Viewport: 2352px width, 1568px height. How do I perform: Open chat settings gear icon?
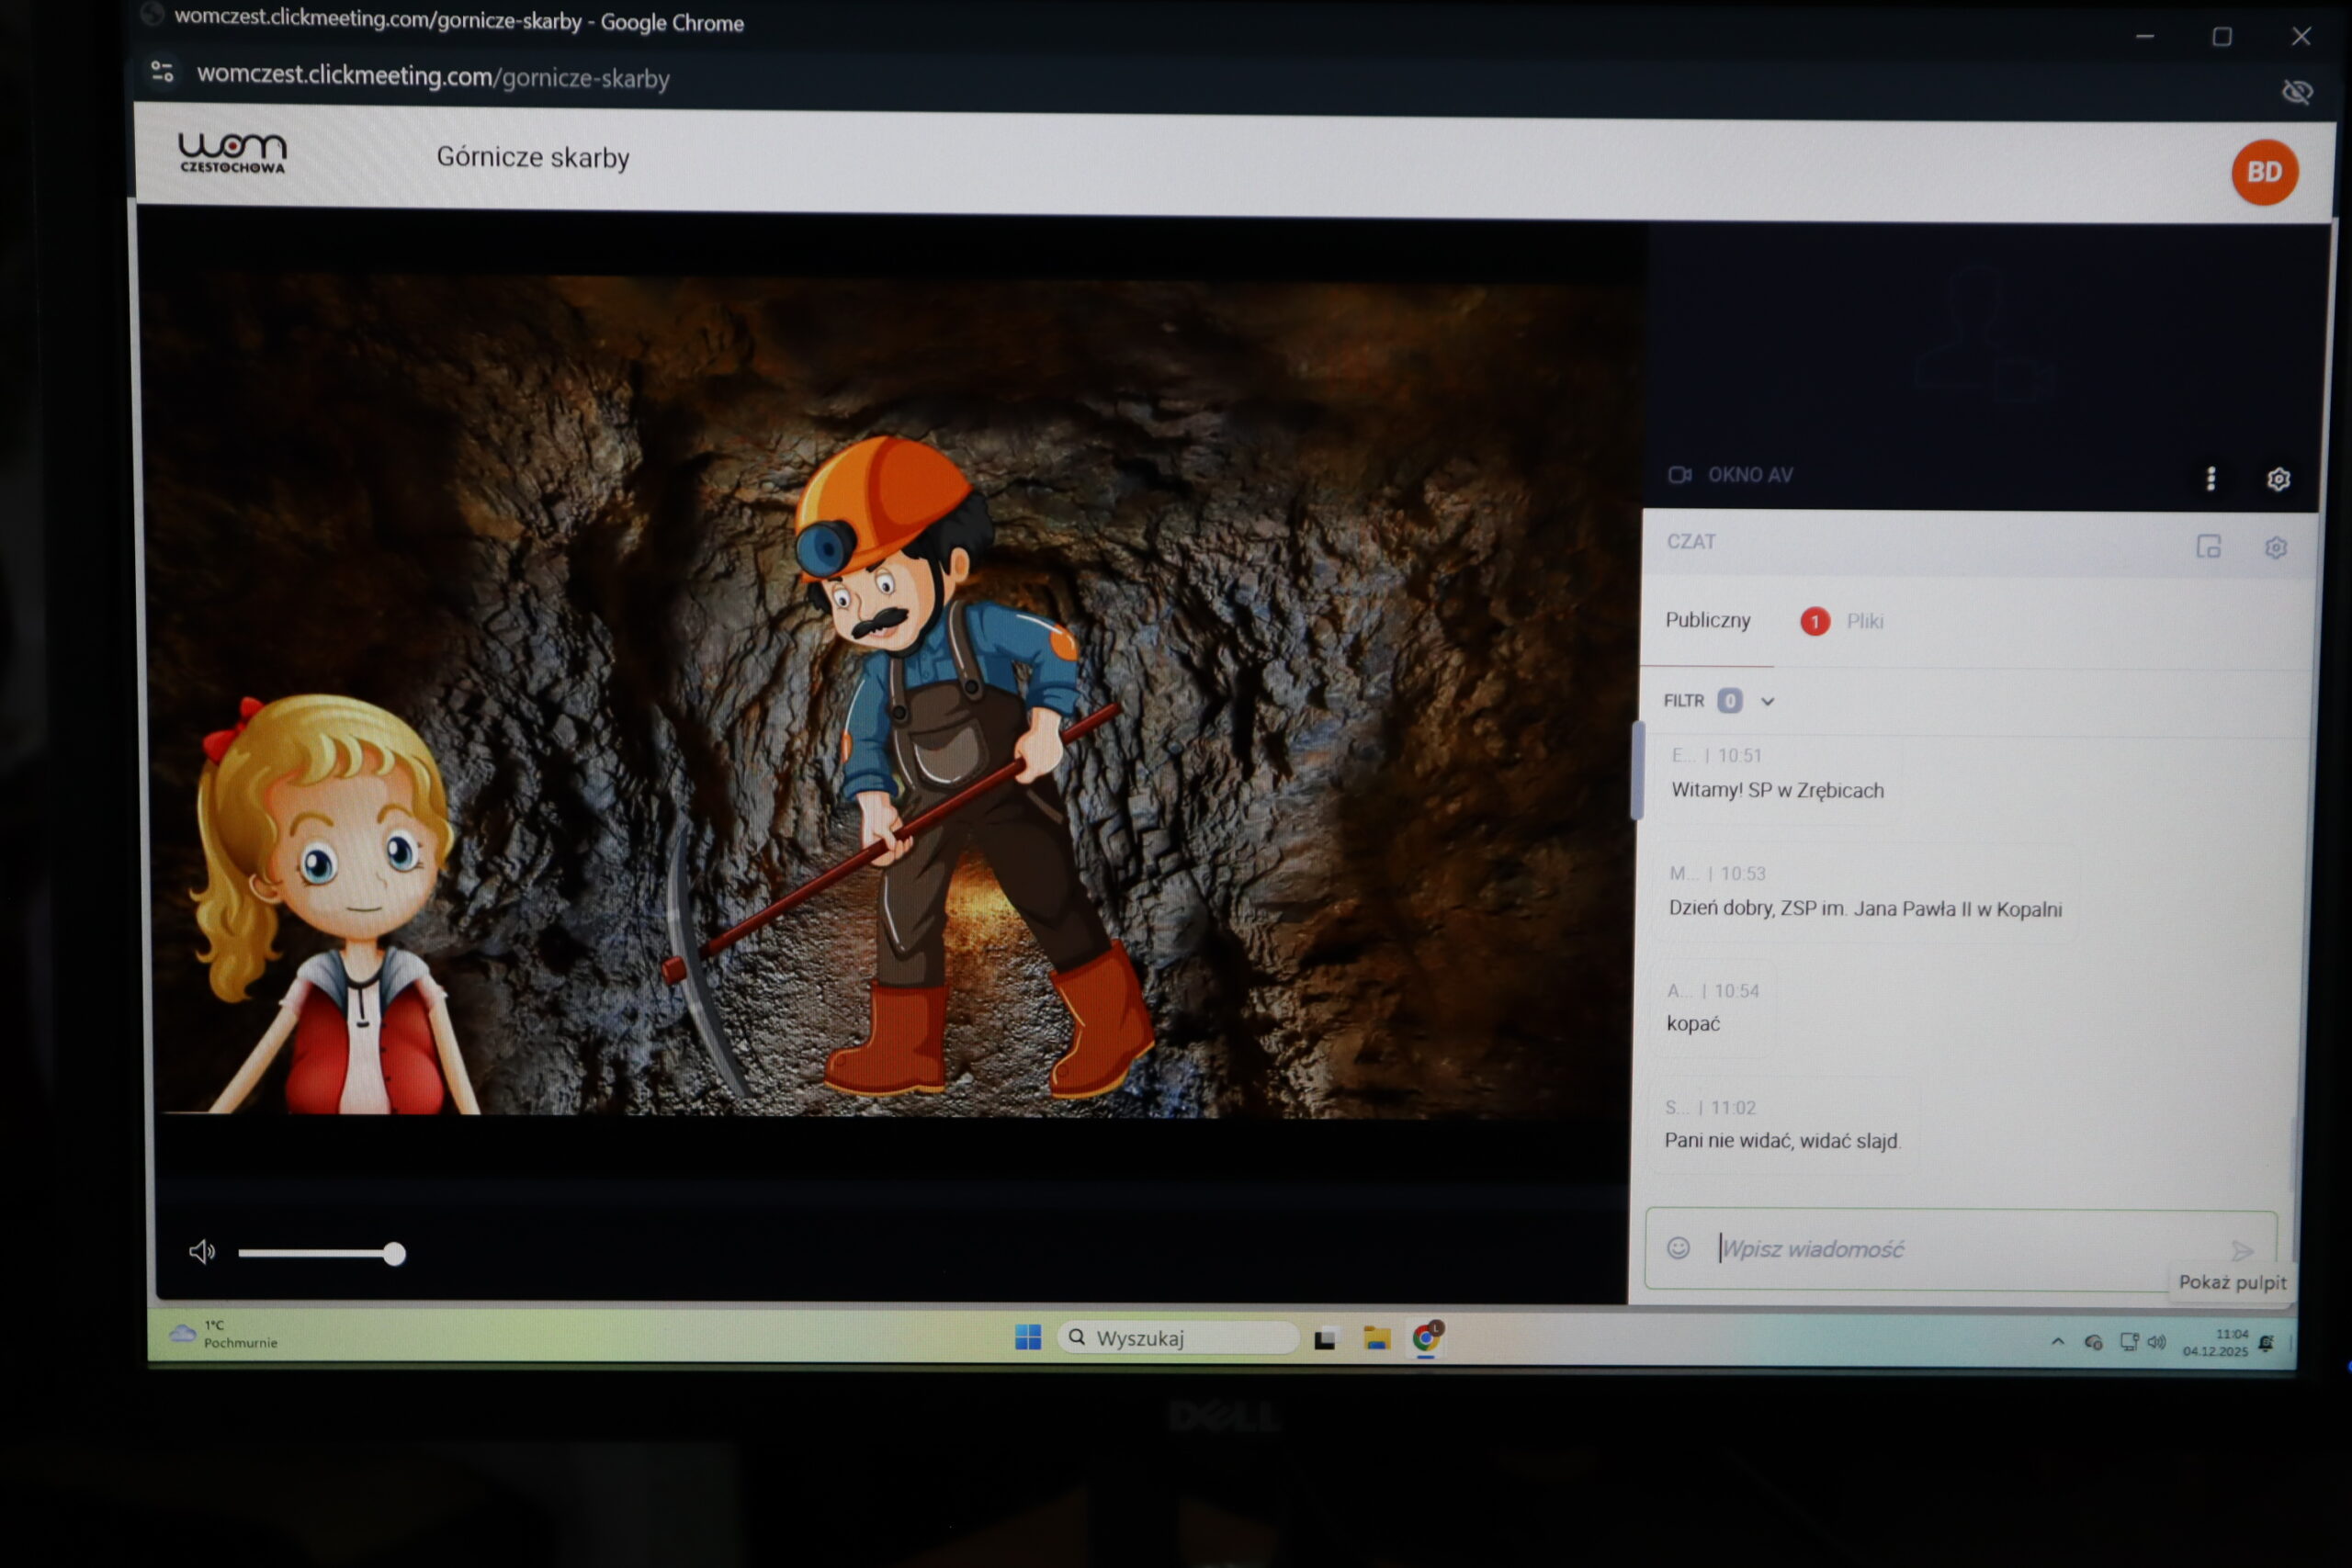click(x=2275, y=548)
